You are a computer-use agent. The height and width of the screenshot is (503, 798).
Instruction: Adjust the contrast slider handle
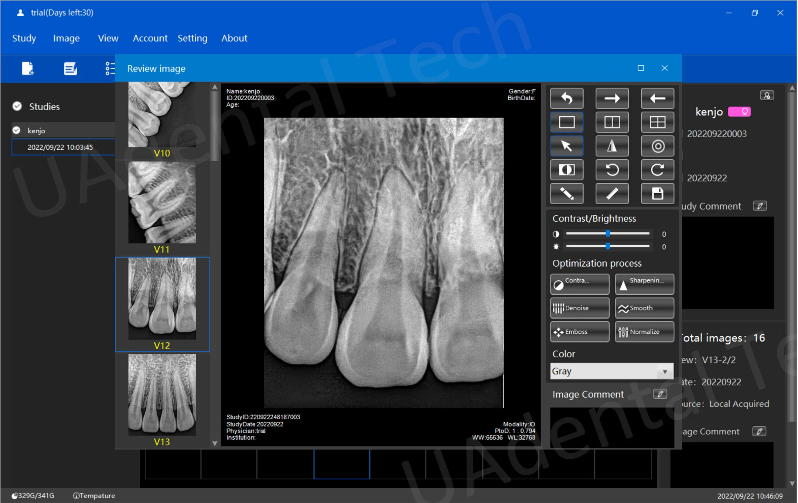pos(608,233)
